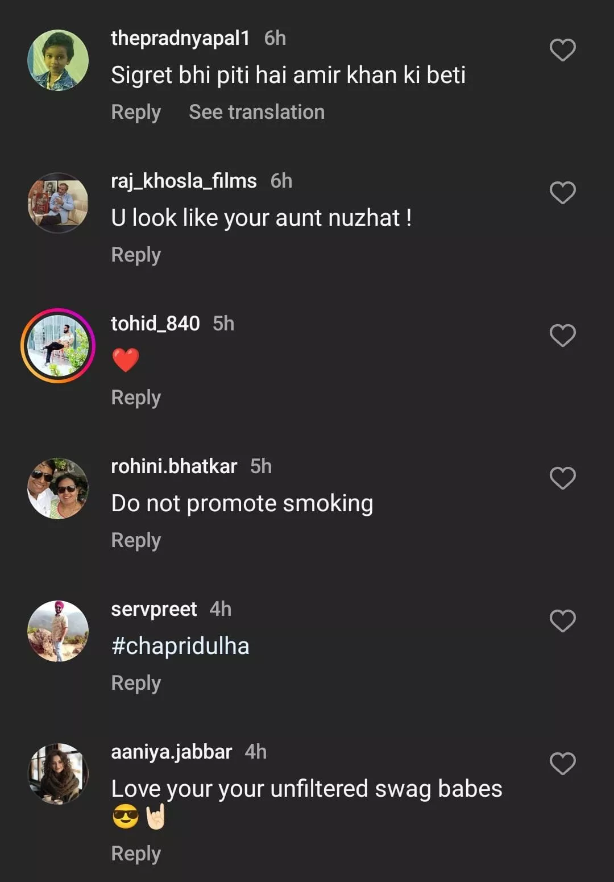Tap servpreet's profile picture
The width and height of the screenshot is (614, 882).
[58, 631]
